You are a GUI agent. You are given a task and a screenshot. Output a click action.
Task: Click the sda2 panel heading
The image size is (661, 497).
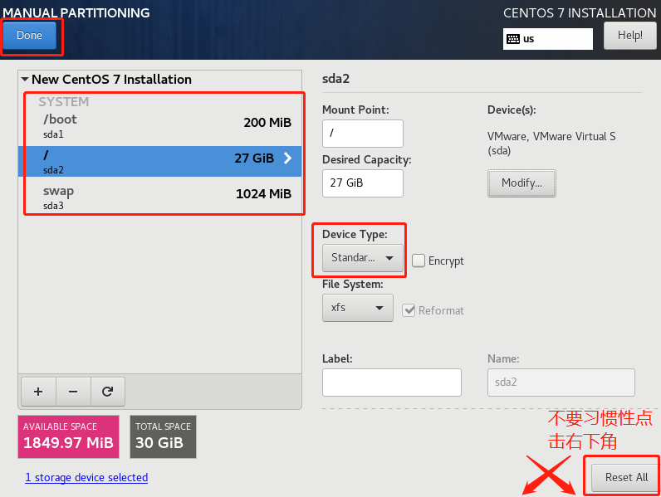[x=336, y=79]
